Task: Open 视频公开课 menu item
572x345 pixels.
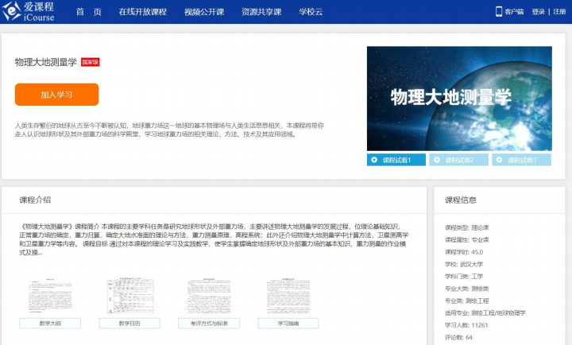Action: pyautogui.click(x=203, y=12)
